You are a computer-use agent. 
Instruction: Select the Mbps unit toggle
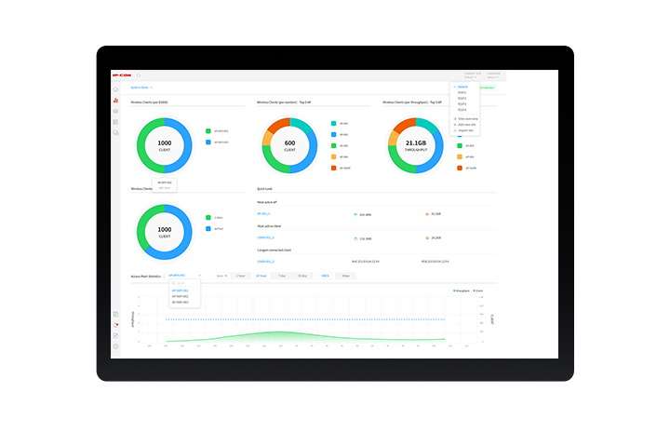click(345, 276)
